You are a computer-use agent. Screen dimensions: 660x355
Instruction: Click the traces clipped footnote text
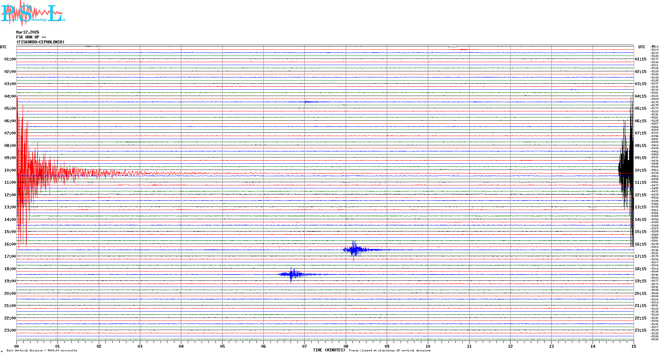[x=389, y=350]
